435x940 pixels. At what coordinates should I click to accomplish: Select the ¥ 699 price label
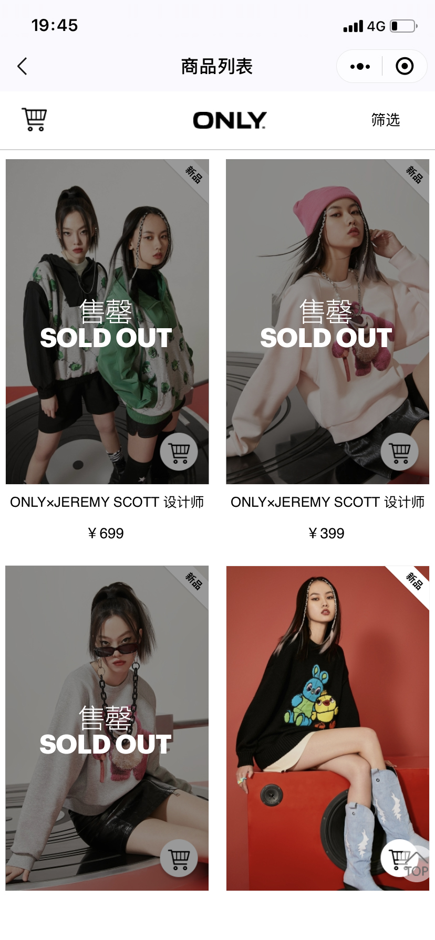pyautogui.click(x=106, y=534)
